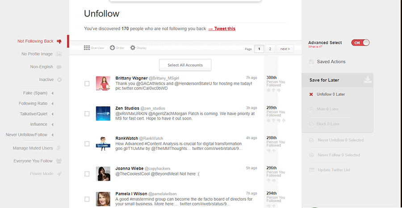Image resolution: width=402 pixels, height=208 pixels.
Task: Click Select All Accounts button
Action: pos(185,65)
